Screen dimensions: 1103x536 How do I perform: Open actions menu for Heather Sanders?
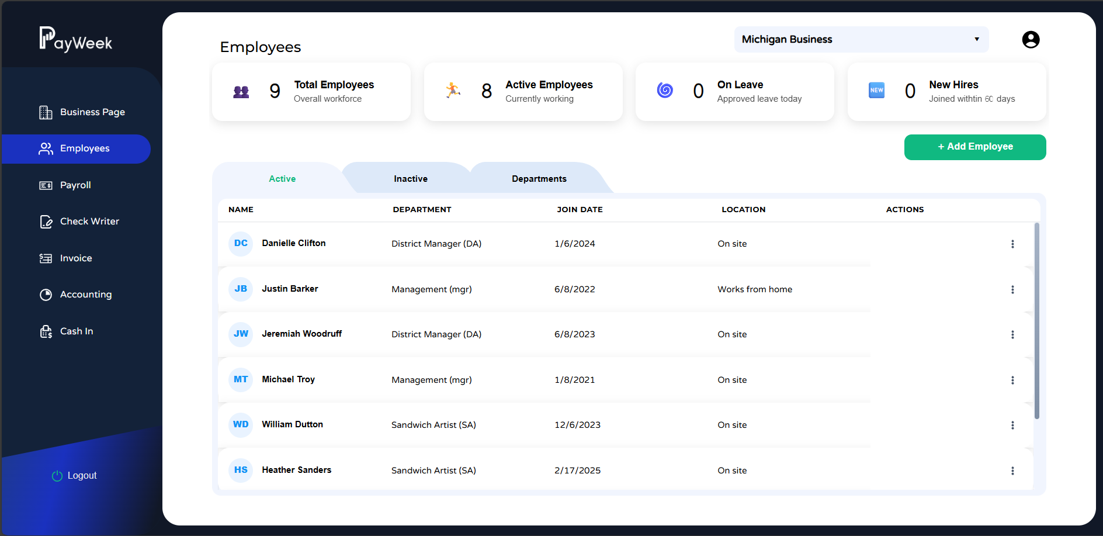click(x=1012, y=471)
